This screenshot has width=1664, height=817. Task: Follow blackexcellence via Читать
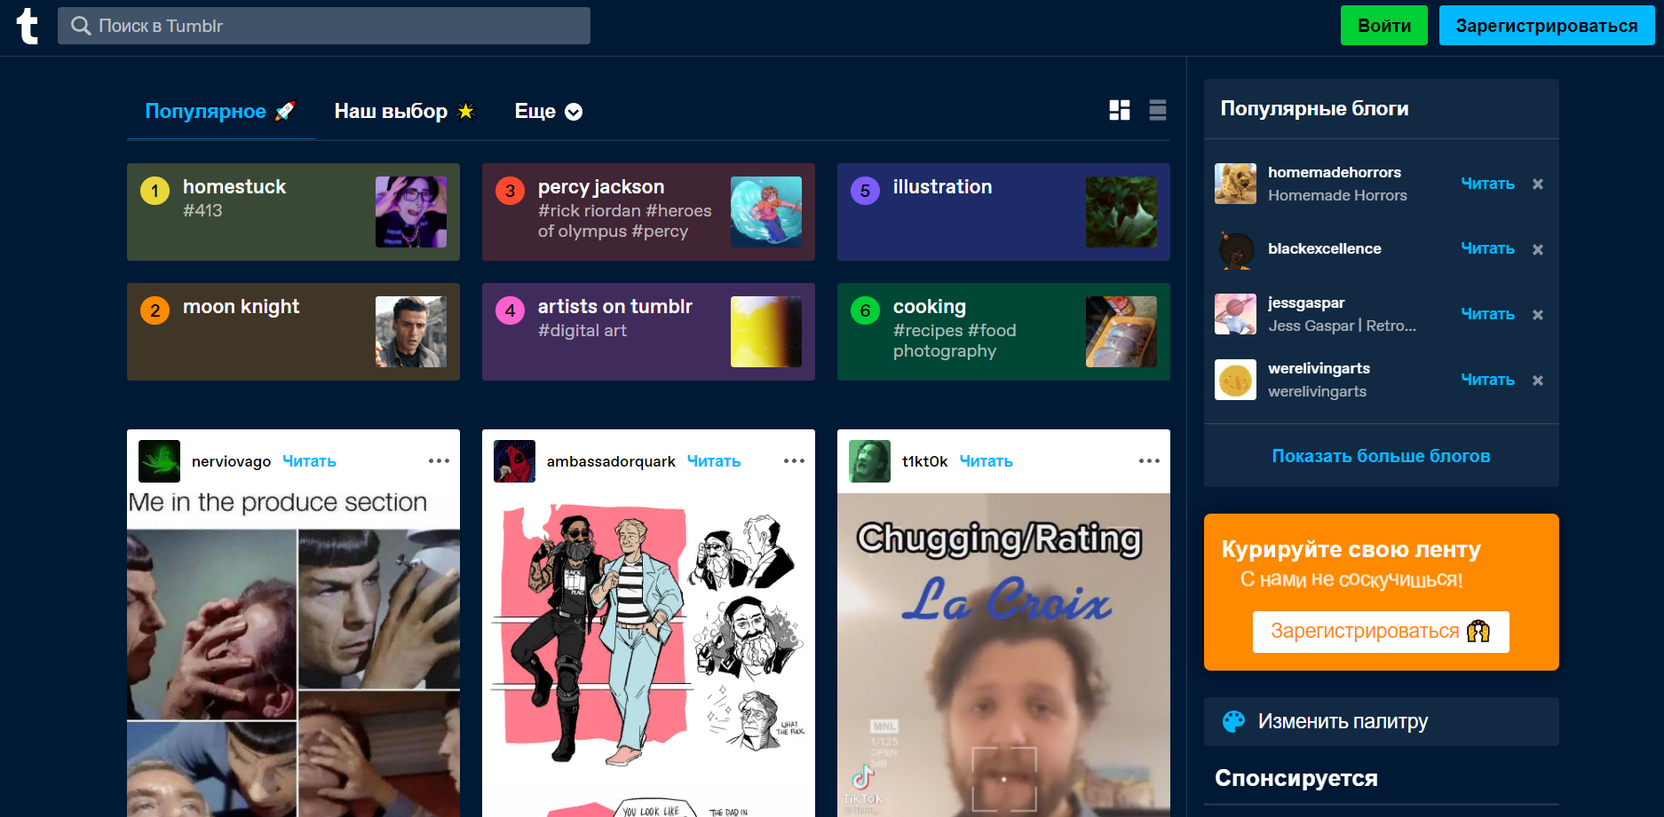[x=1488, y=248]
